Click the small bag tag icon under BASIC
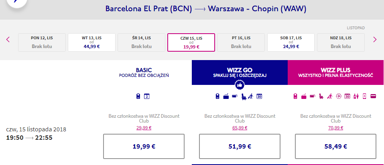The width and height of the screenshot is (384, 165). [138, 96]
